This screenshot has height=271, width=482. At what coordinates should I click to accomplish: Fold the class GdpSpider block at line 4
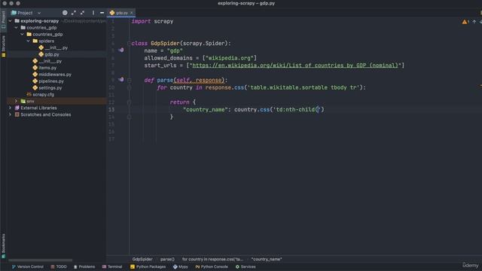click(129, 44)
